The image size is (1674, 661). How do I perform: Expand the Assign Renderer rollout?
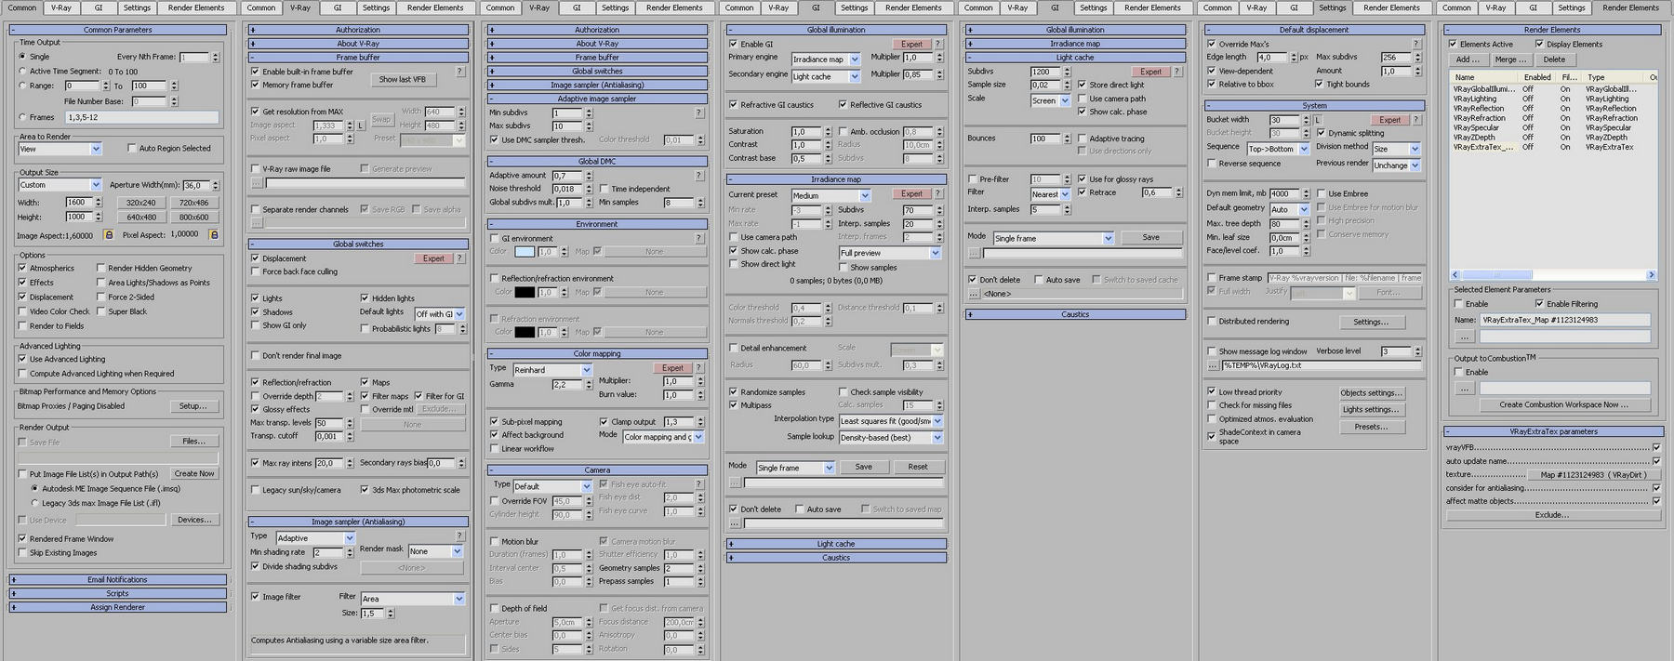(x=118, y=608)
